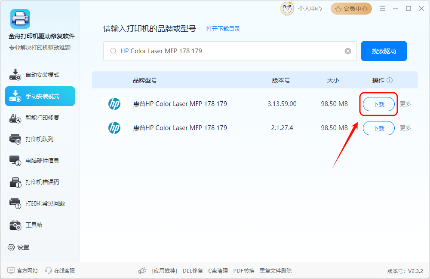This screenshot has height=279, width=430.
Task: Open 打印机错误码 lookup
Action: pyautogui.click(x=40, y=182)
